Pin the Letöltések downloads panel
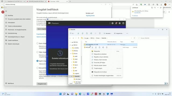172x96 pixels. 161,8
